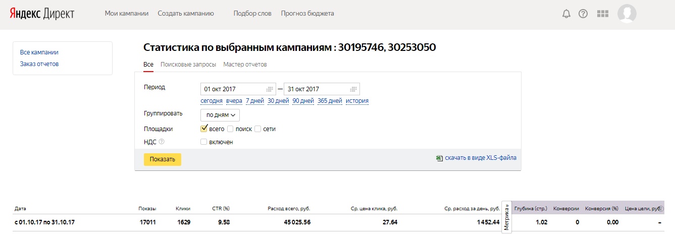The width and height of the screenshot is (675, 242).
Task: Click the CTR (%) column header
Action: [221, 208]
